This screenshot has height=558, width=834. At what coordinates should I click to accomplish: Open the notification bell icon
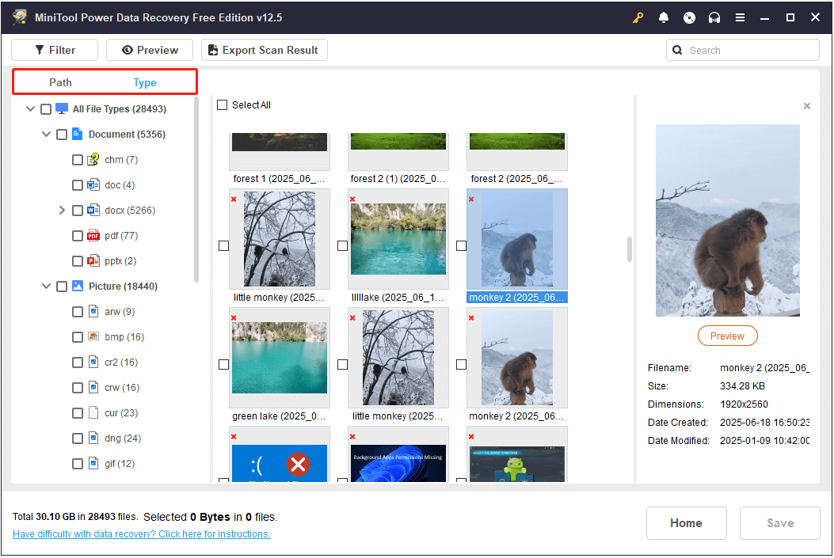[664, 17]
